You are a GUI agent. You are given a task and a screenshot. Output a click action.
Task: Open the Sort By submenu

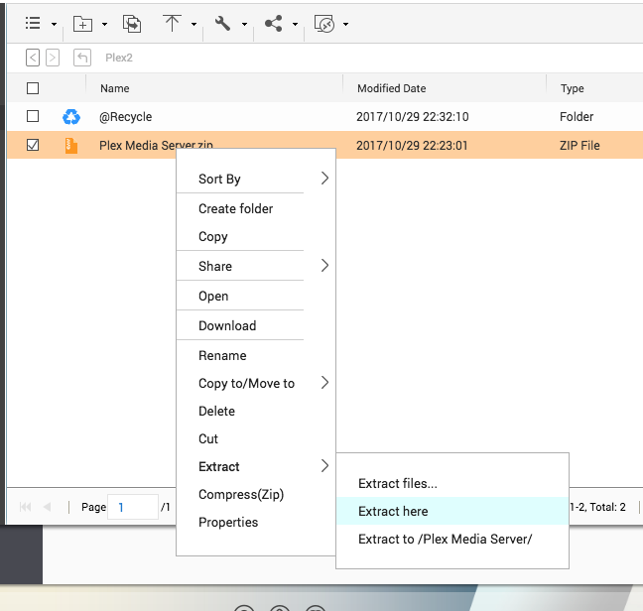point(256,179)
